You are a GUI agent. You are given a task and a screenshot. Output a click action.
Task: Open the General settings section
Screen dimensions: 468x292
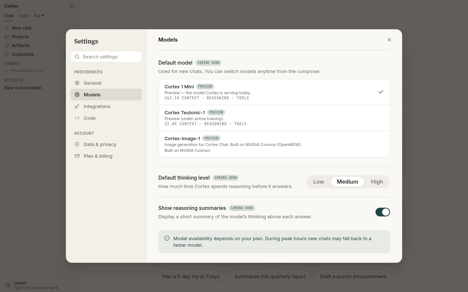coord(106,83)
